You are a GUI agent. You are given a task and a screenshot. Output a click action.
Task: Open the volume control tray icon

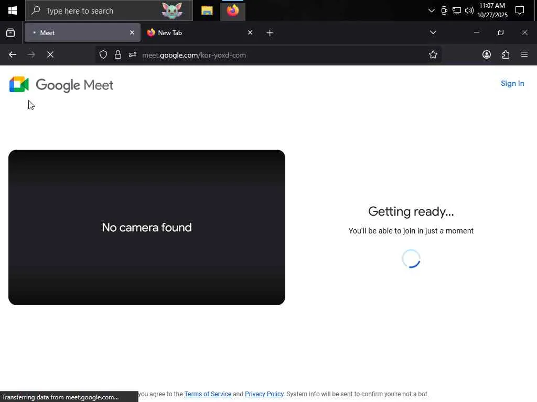pos(469,10)
